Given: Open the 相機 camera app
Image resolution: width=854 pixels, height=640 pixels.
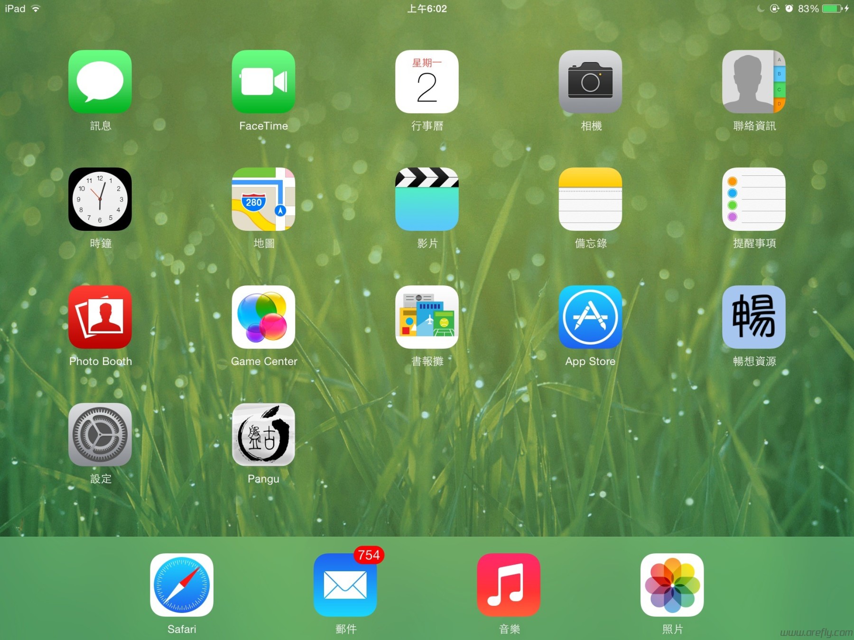Looking at the screenshot, I should [x=590, y=82].
